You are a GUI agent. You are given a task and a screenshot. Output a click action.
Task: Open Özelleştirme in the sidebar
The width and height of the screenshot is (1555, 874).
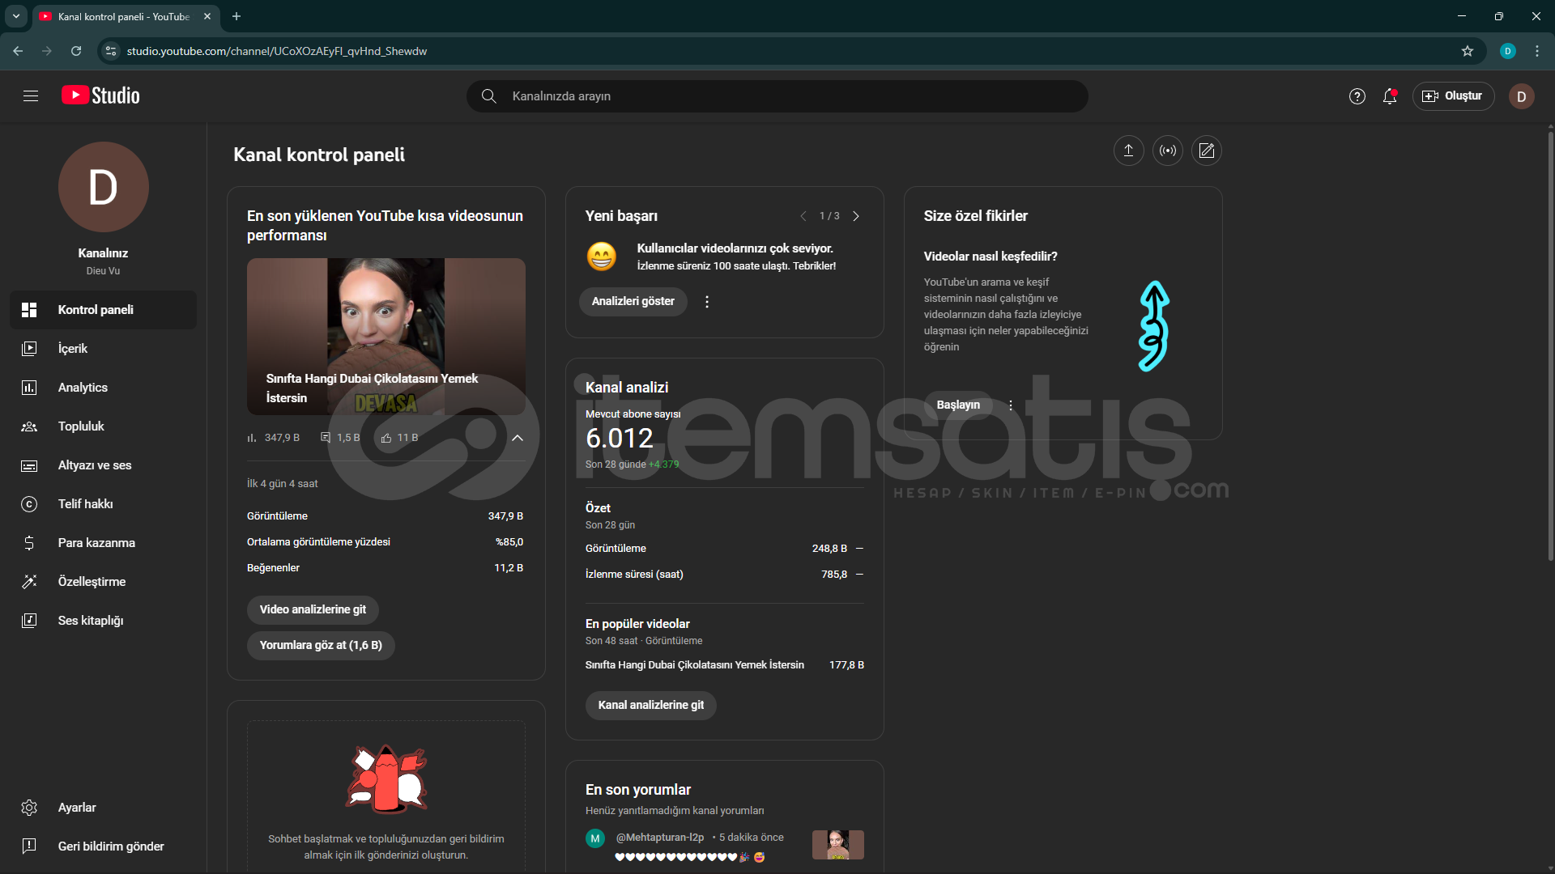click(103, 582)
